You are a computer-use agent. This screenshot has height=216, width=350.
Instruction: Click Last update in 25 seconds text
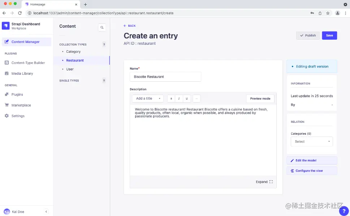click(x=312, y=96)
